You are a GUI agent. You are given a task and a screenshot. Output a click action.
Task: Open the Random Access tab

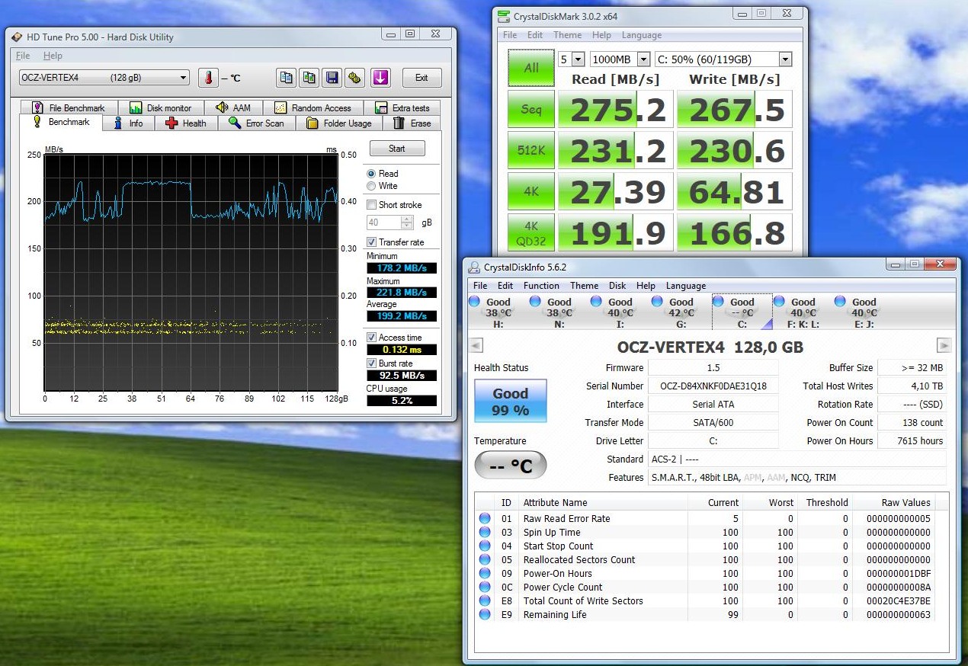pos(313,107)
